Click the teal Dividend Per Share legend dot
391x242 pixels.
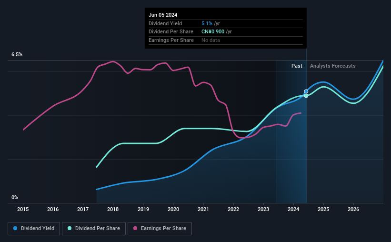tap(70, 228)
